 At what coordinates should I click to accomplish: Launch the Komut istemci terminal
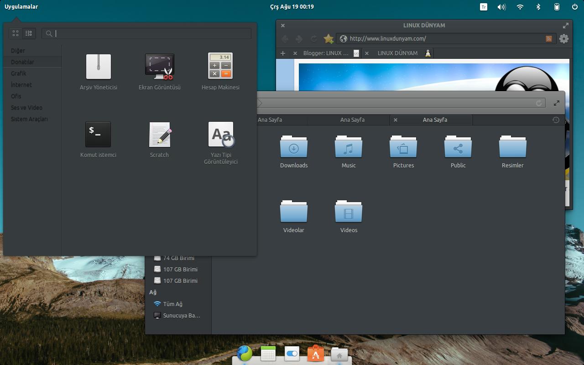(98, 135)
